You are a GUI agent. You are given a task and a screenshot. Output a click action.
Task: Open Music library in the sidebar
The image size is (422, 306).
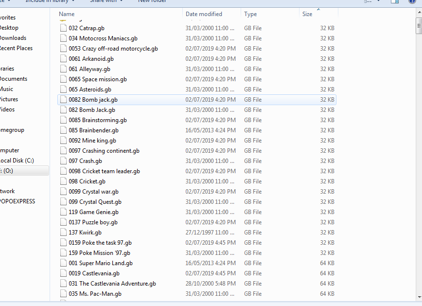pos(6,89)
